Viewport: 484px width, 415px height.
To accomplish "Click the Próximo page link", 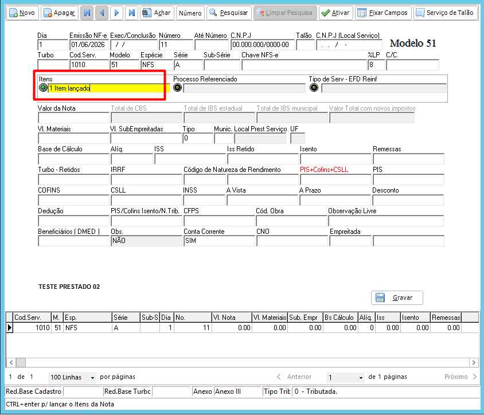I will tap(460, 377).
